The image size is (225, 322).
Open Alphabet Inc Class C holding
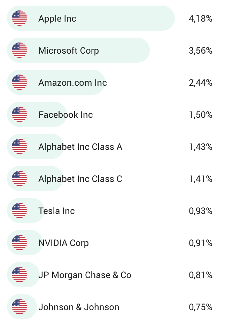point(80,179)
